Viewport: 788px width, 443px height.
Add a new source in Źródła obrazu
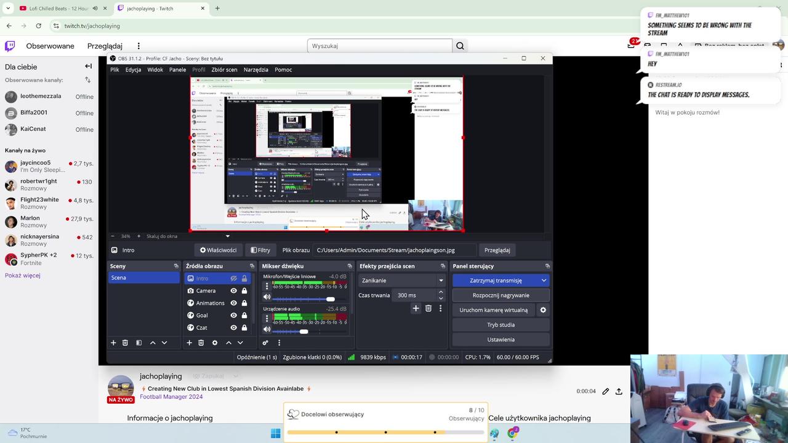(189, 343)
